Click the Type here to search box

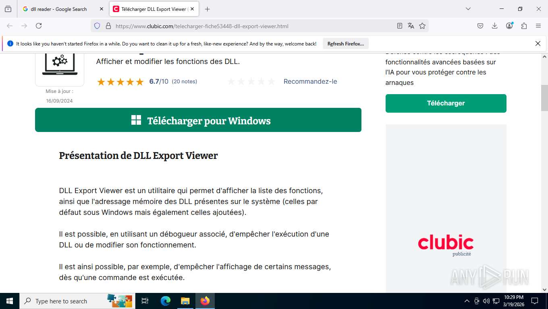click(77, 301)
